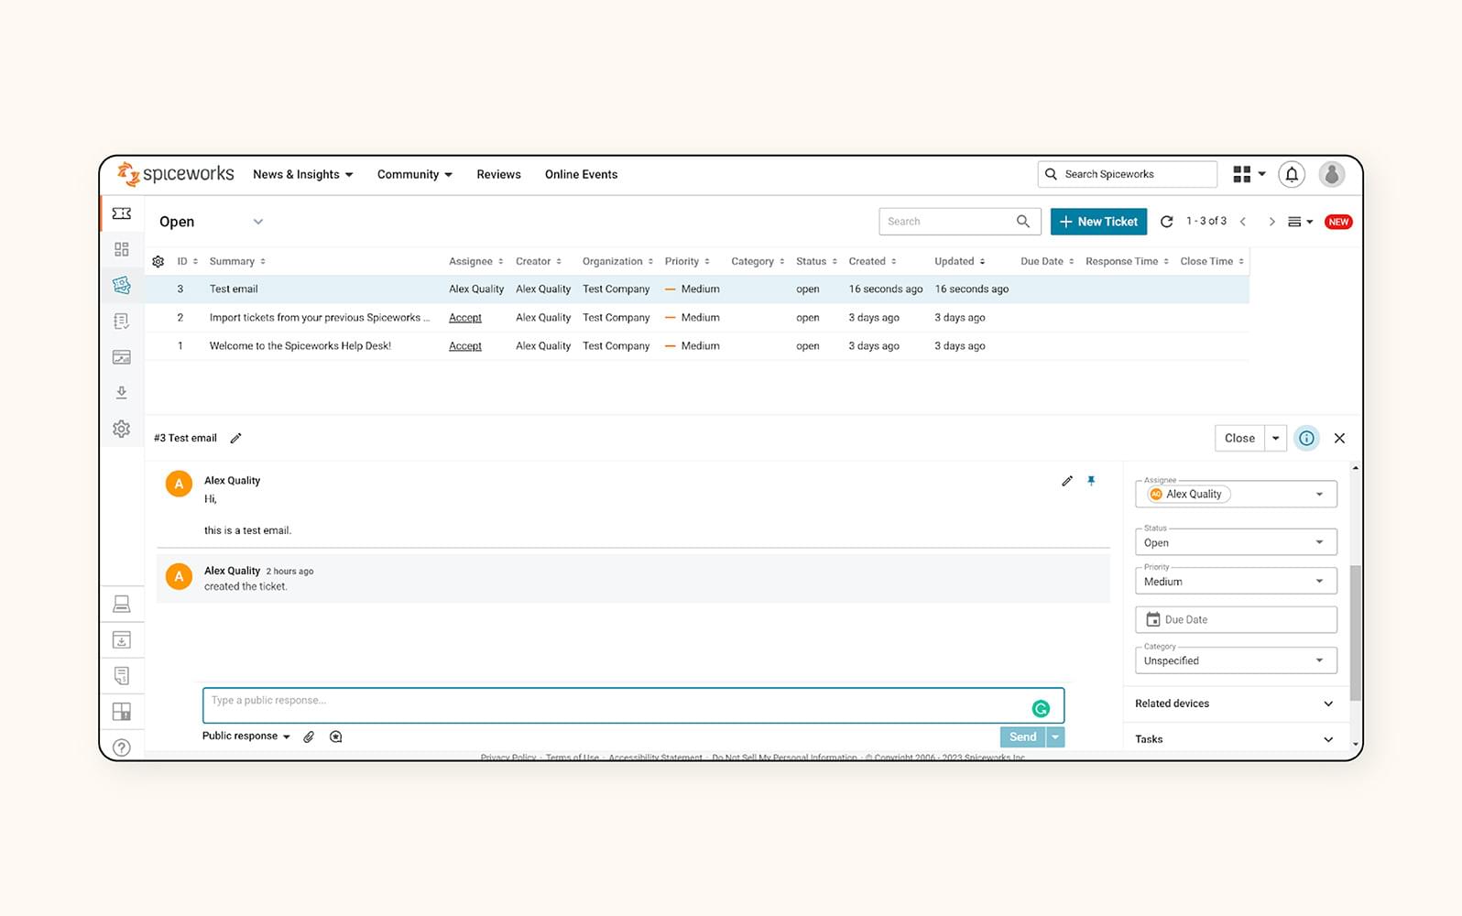Open the News & Insights menu
This screenshot has width=1462, height=916.
(303, 174)
